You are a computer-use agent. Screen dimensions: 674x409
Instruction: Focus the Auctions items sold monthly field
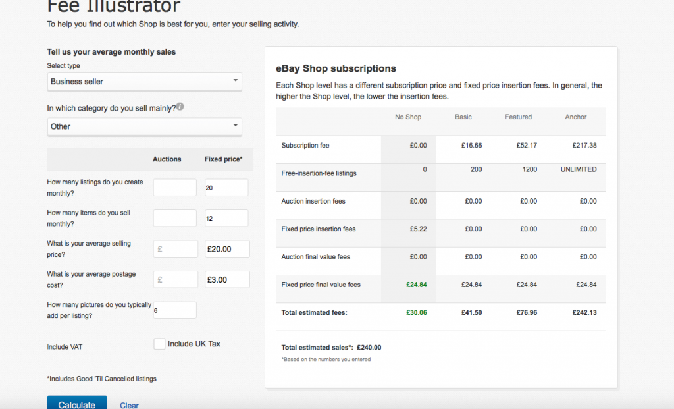pyautogui.click(x=175, y=218)
